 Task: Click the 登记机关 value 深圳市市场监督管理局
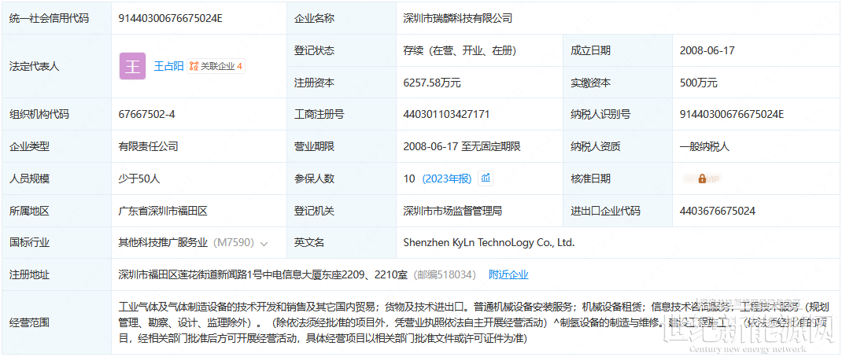[452, 211]
